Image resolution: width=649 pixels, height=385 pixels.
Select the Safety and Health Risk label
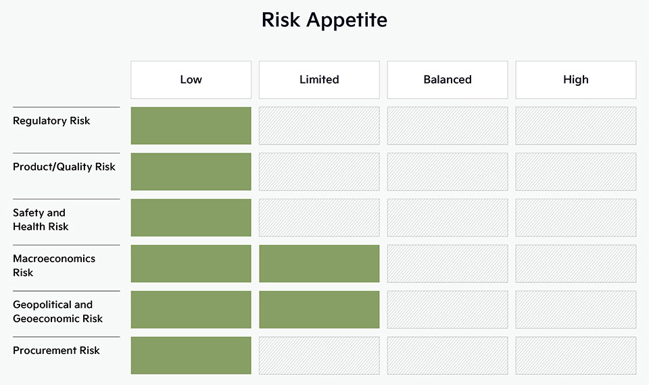(x=41, y=220)
